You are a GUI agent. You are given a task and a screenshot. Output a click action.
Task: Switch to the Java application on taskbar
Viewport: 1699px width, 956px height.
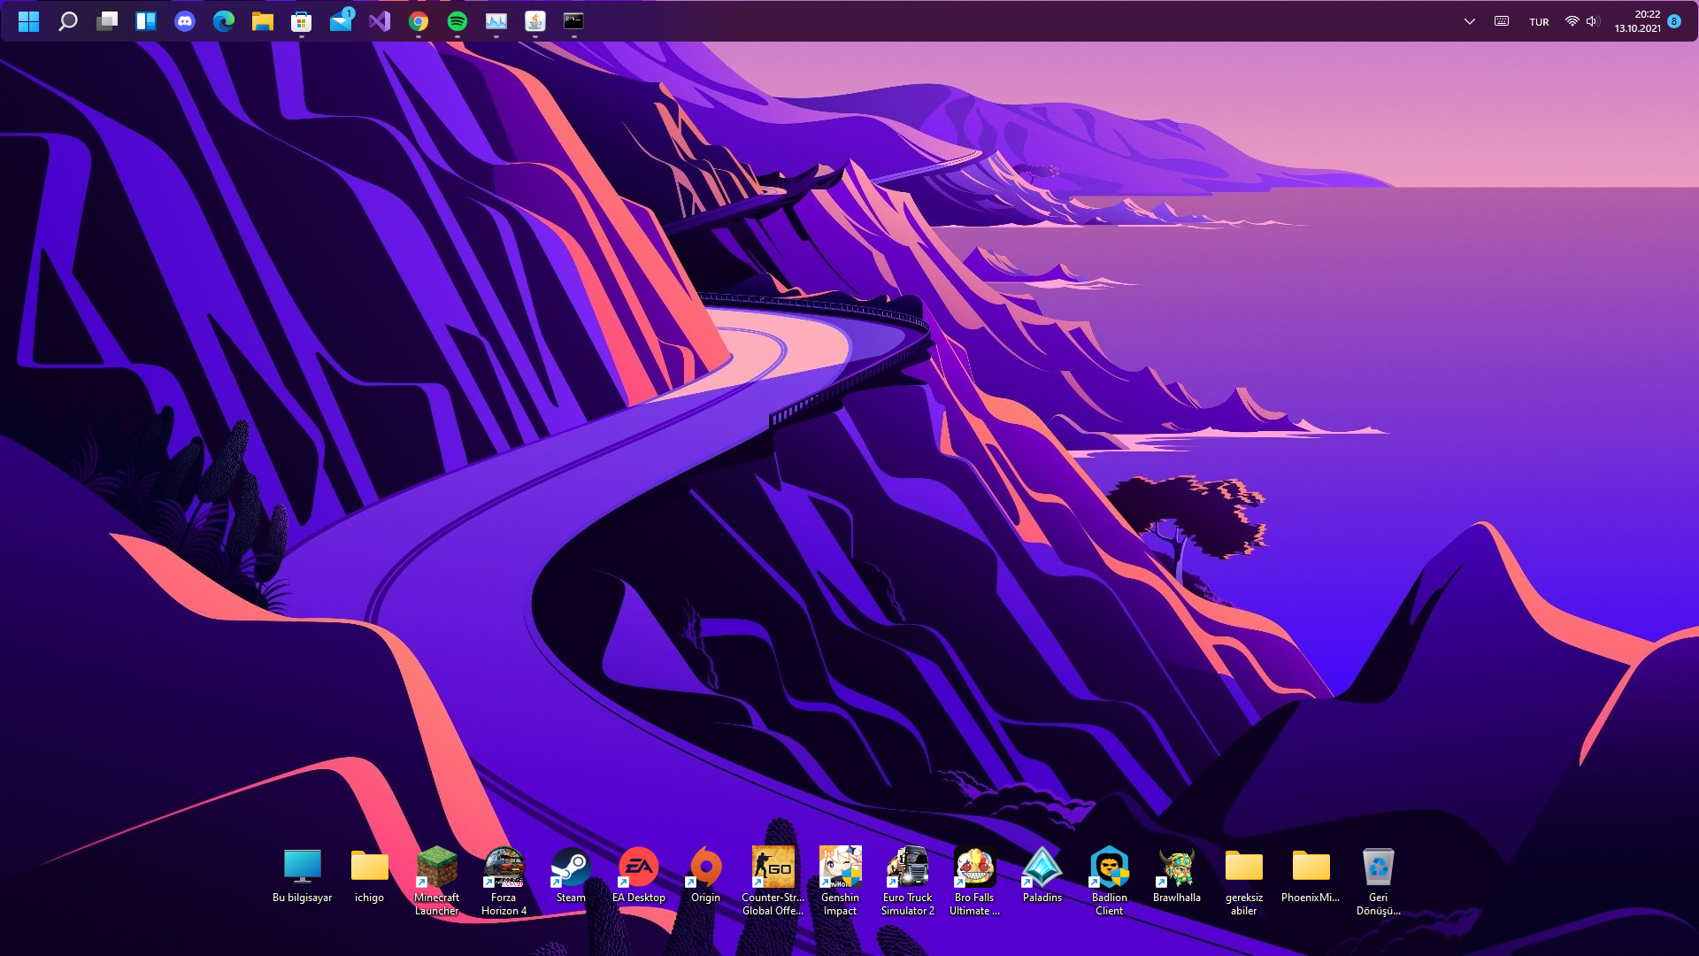535,21
